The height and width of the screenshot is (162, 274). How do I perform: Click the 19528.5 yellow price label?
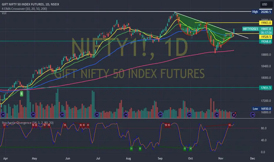click(x=266, y=37)
